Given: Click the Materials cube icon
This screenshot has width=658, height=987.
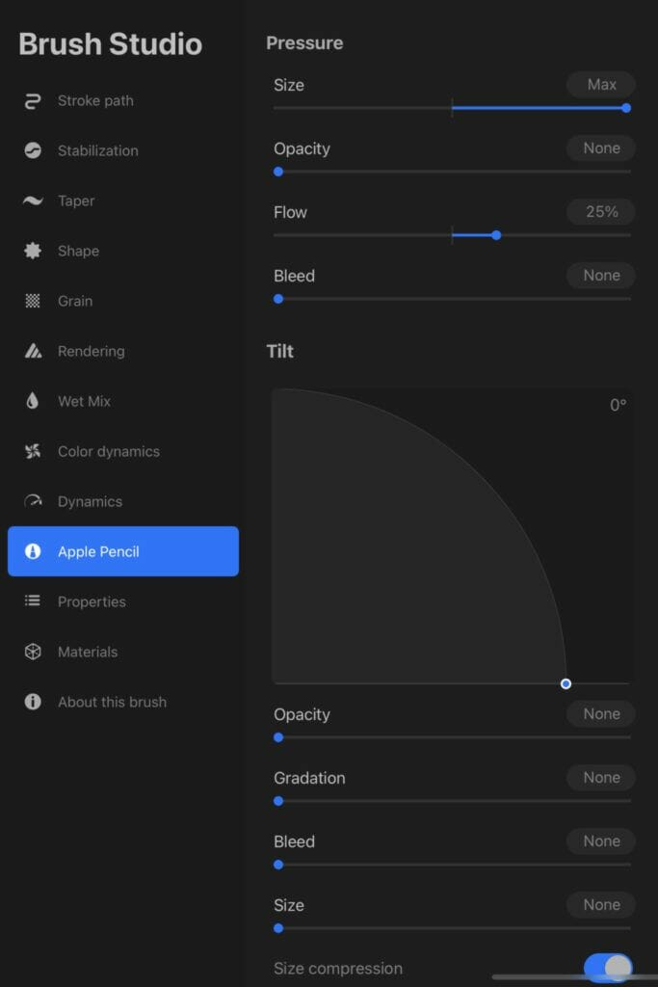Looking at the screenshot, I should point(33,652).
